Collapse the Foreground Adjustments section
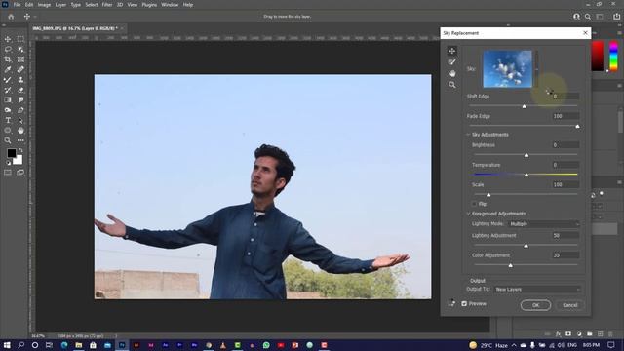The height and width of the screenshot is (351, 624). click(x=468, y=214)
